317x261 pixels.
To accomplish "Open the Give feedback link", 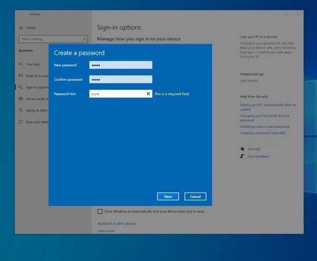I will [258, 156].
